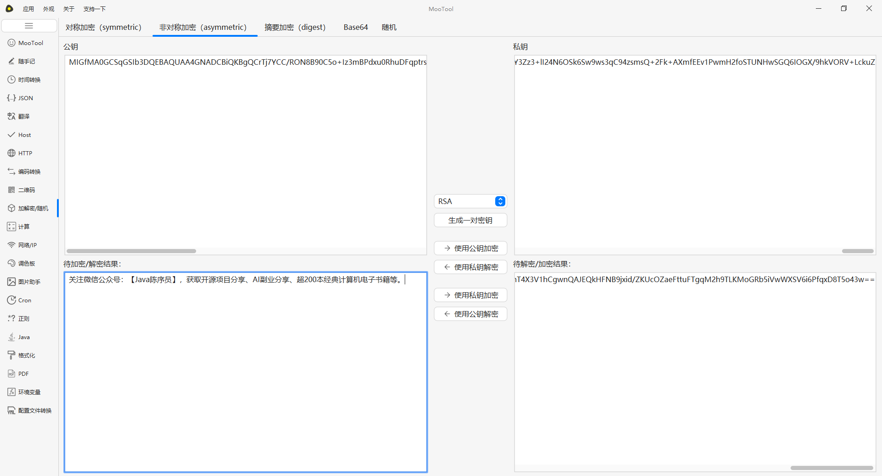Image resolution: width=882 pixels, height=476 pixels.
Task: Open the 二维码 QR code icon
Action: point(11,190)
